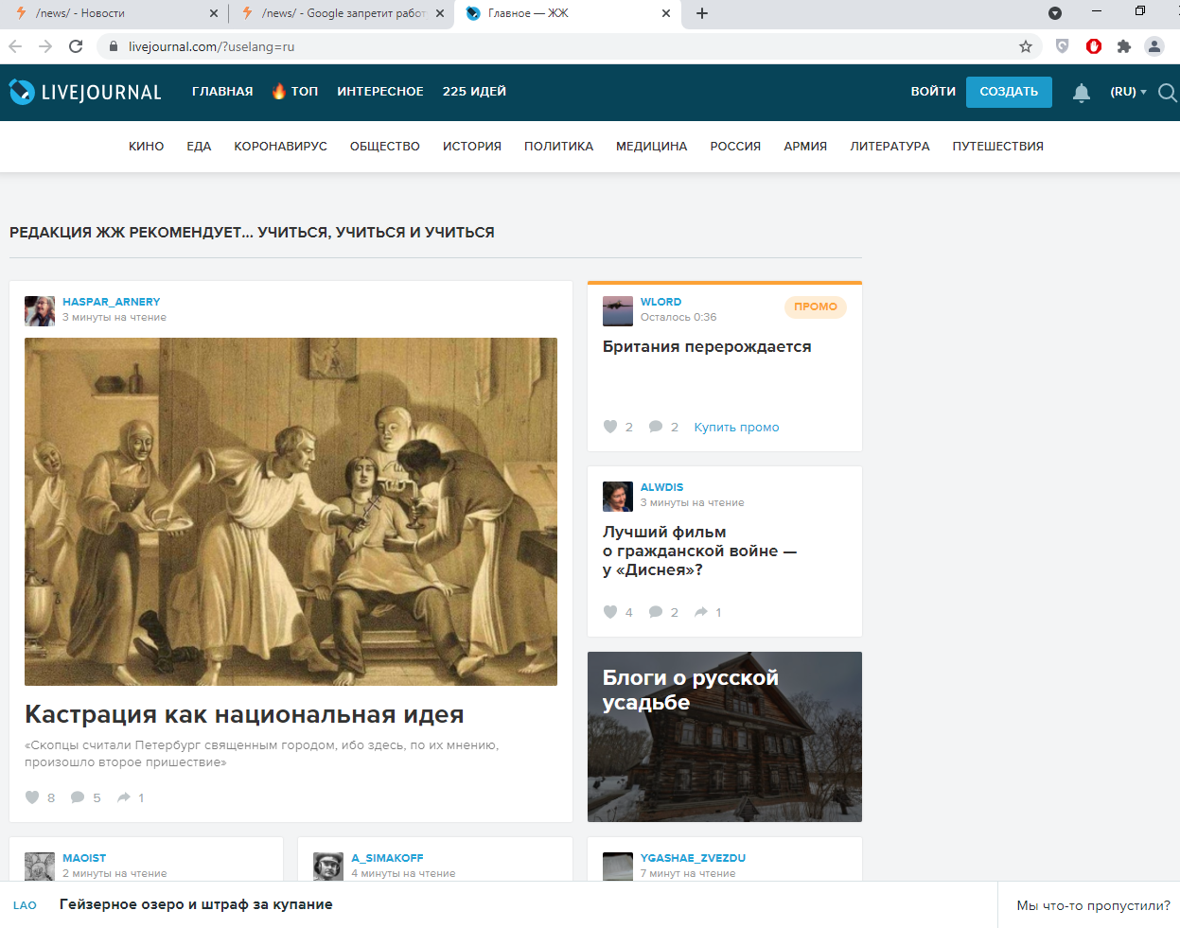Open the Блоги о русской усадьбе banner

[725, 737]
